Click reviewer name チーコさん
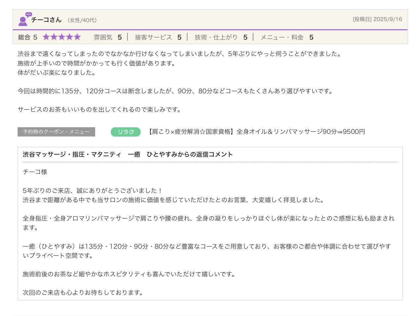 [46, 20]
